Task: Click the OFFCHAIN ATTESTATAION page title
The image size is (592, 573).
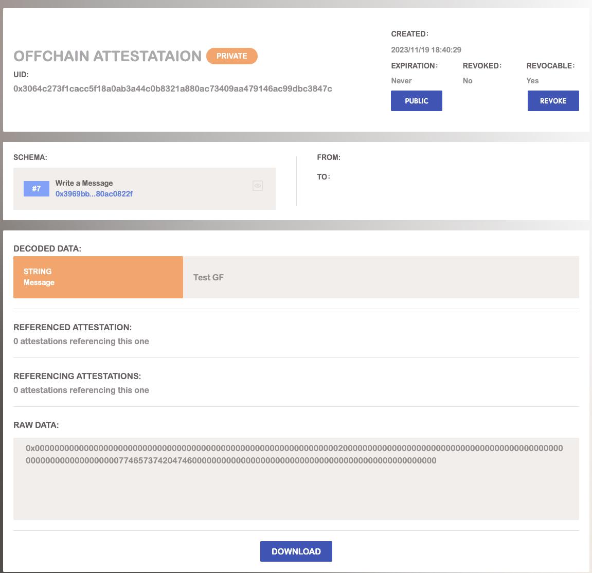Action: [107, 56]
